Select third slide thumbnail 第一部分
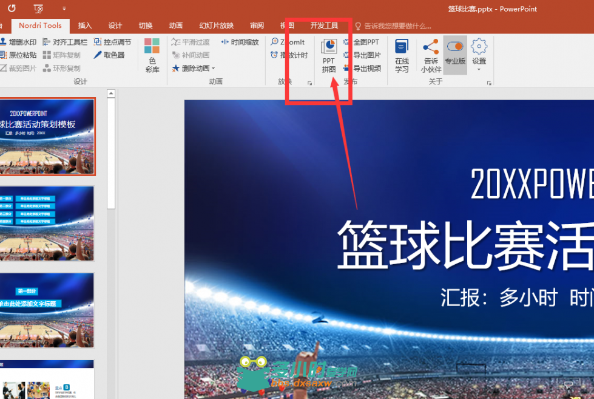594x399 pixels. 47,310
